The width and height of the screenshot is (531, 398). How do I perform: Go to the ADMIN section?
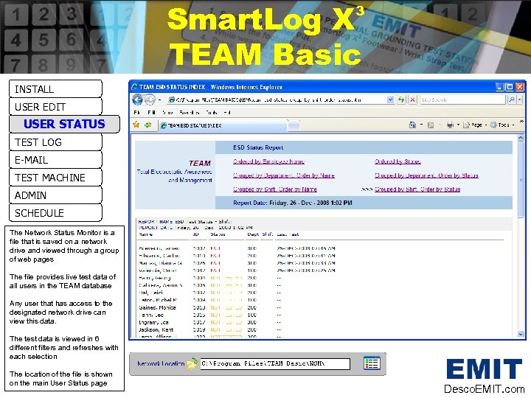coord(55,195)
